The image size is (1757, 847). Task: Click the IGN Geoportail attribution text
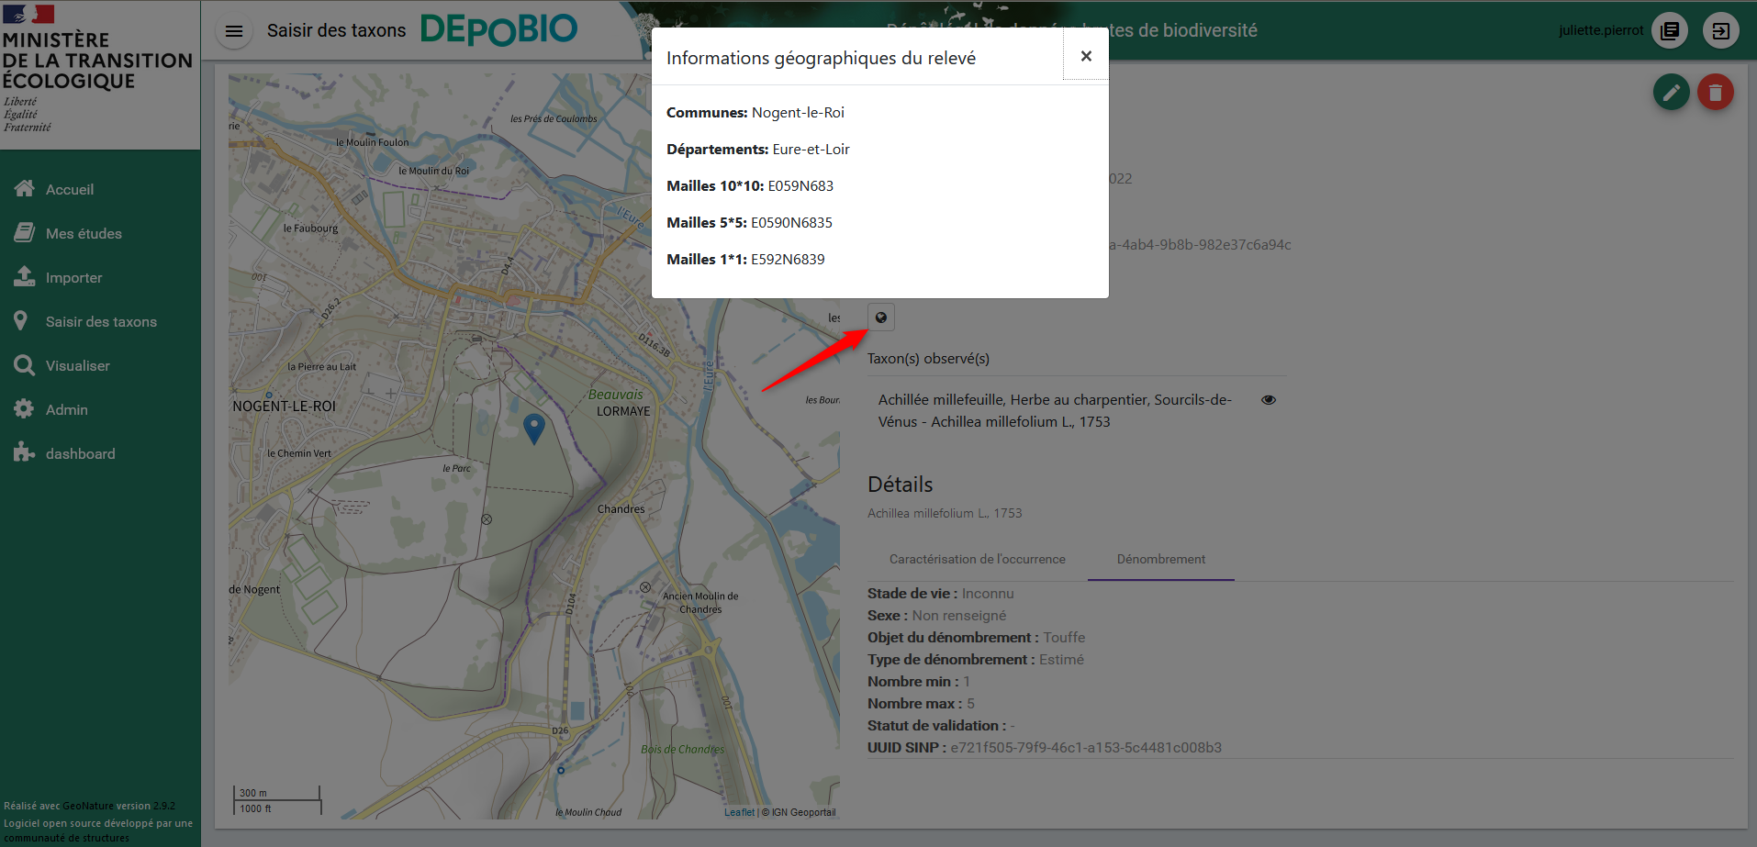pyautogui.click(x=799, y=812)
